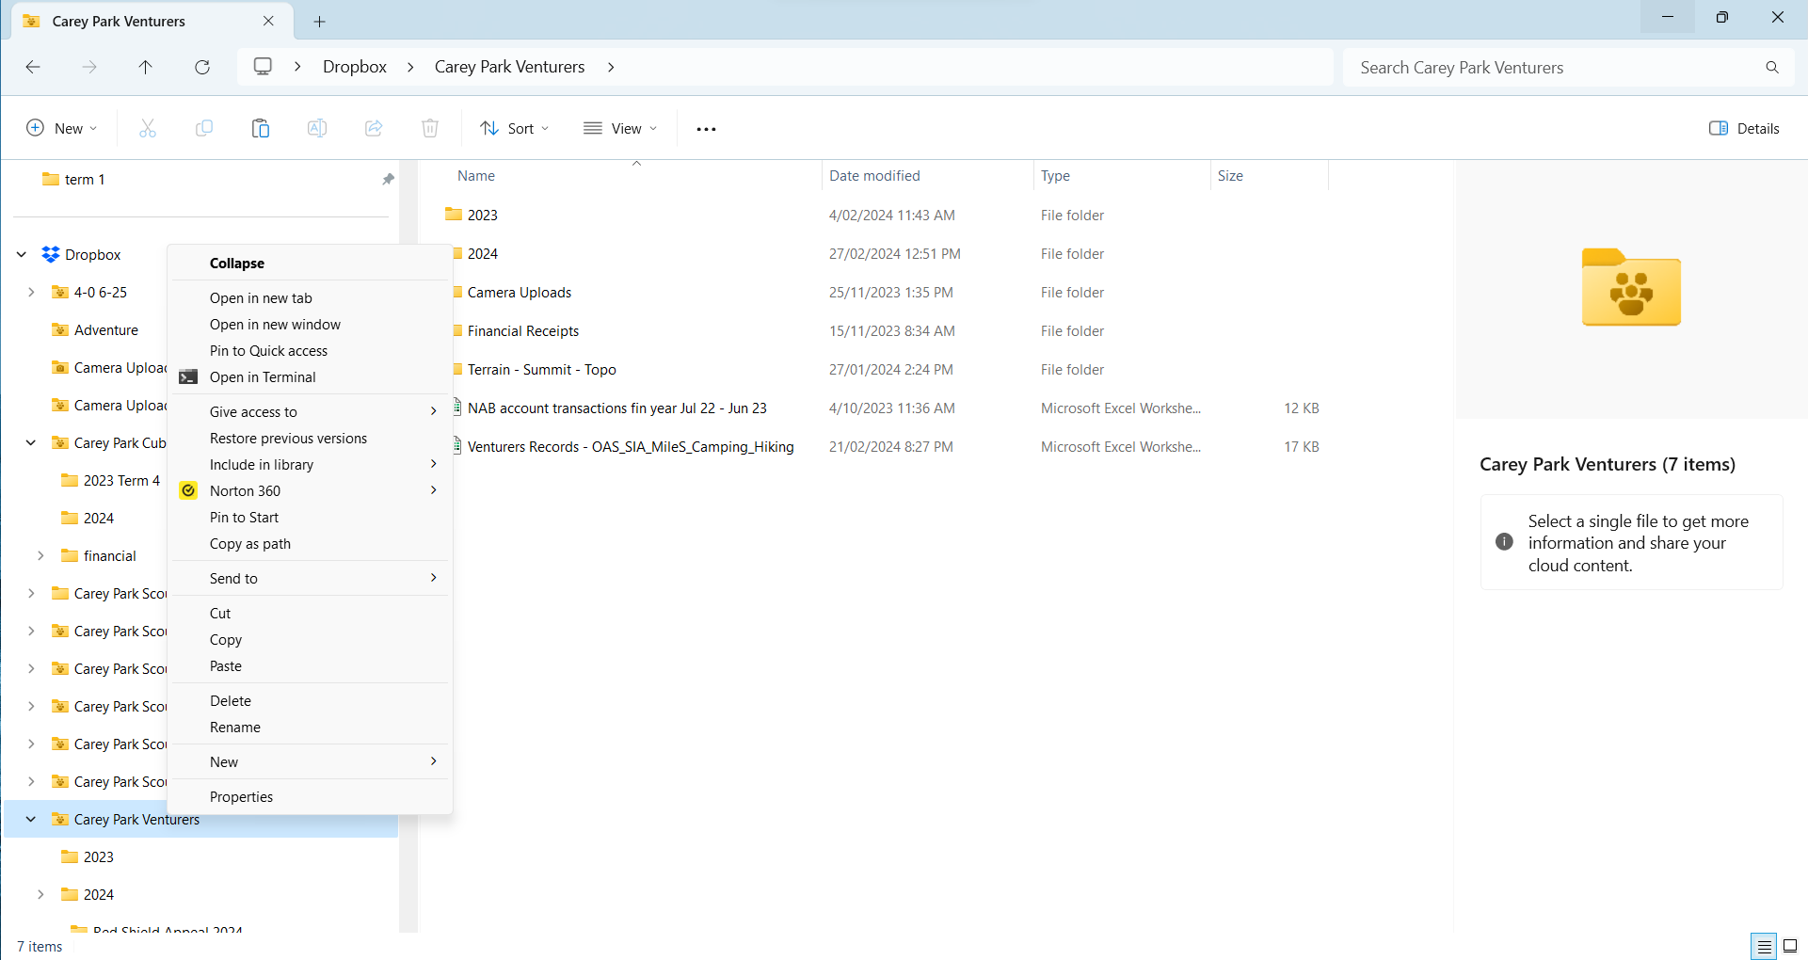Image resolution: width=1808 pixels, height=960 pixels.
Task: Choose Delete from context menu
Action: pyautogui.click(x=311, y=701)
